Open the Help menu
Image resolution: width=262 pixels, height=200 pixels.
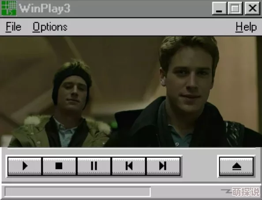pos(246,27)
